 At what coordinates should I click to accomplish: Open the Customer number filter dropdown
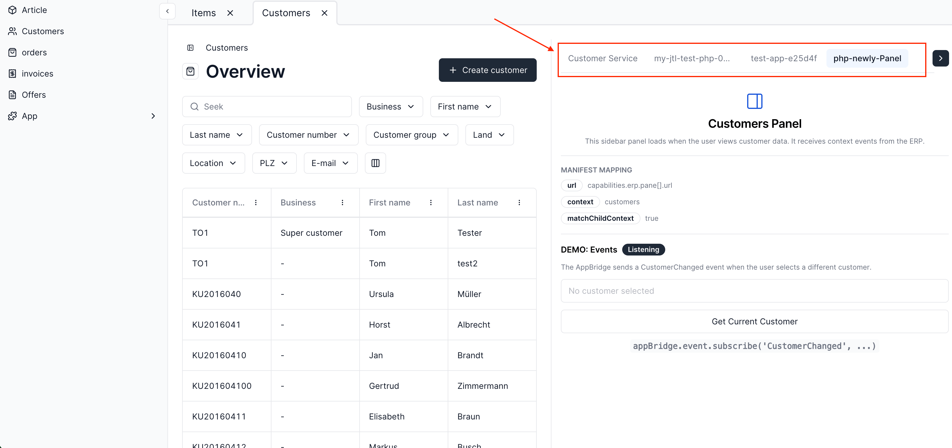(x=309, y=135)
